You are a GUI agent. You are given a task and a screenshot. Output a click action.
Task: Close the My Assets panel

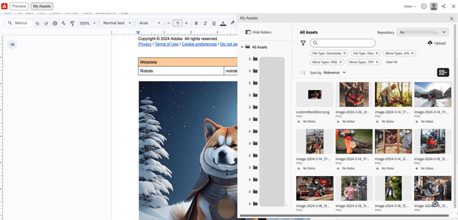coord(451,18)
